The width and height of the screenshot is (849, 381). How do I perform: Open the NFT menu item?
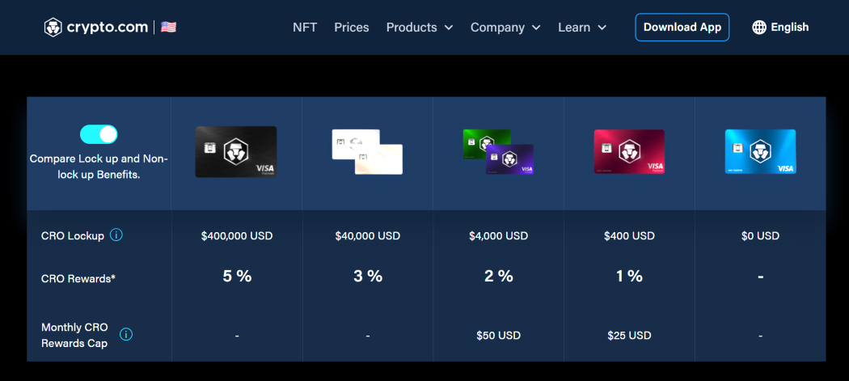[305, 27]
